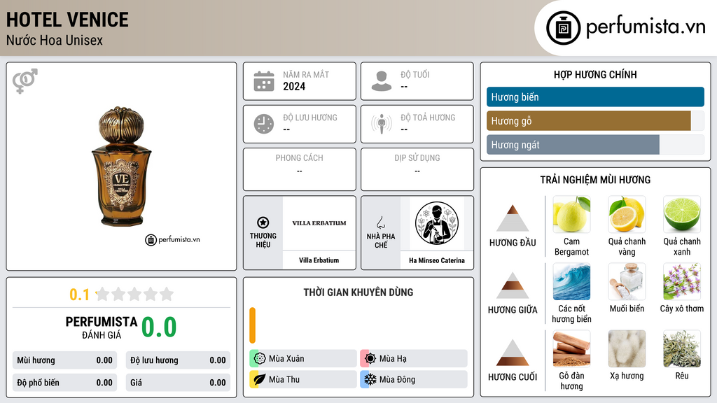Click the Giá 0.00 score row
This screenshot has height=403, width=717.
coord(178,383)
